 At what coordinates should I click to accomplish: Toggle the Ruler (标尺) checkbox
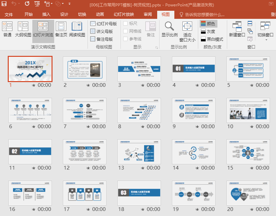point(125,24)
